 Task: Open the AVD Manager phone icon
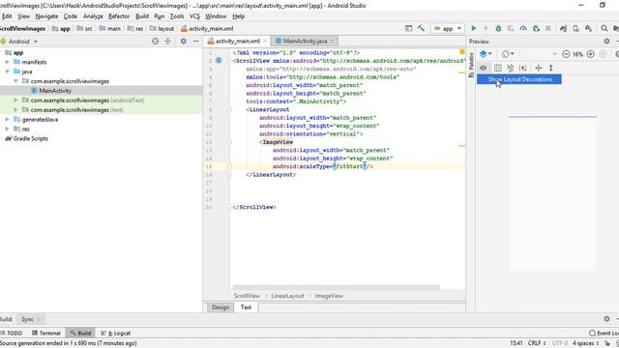pyautogui.click(x=576, y=28)
